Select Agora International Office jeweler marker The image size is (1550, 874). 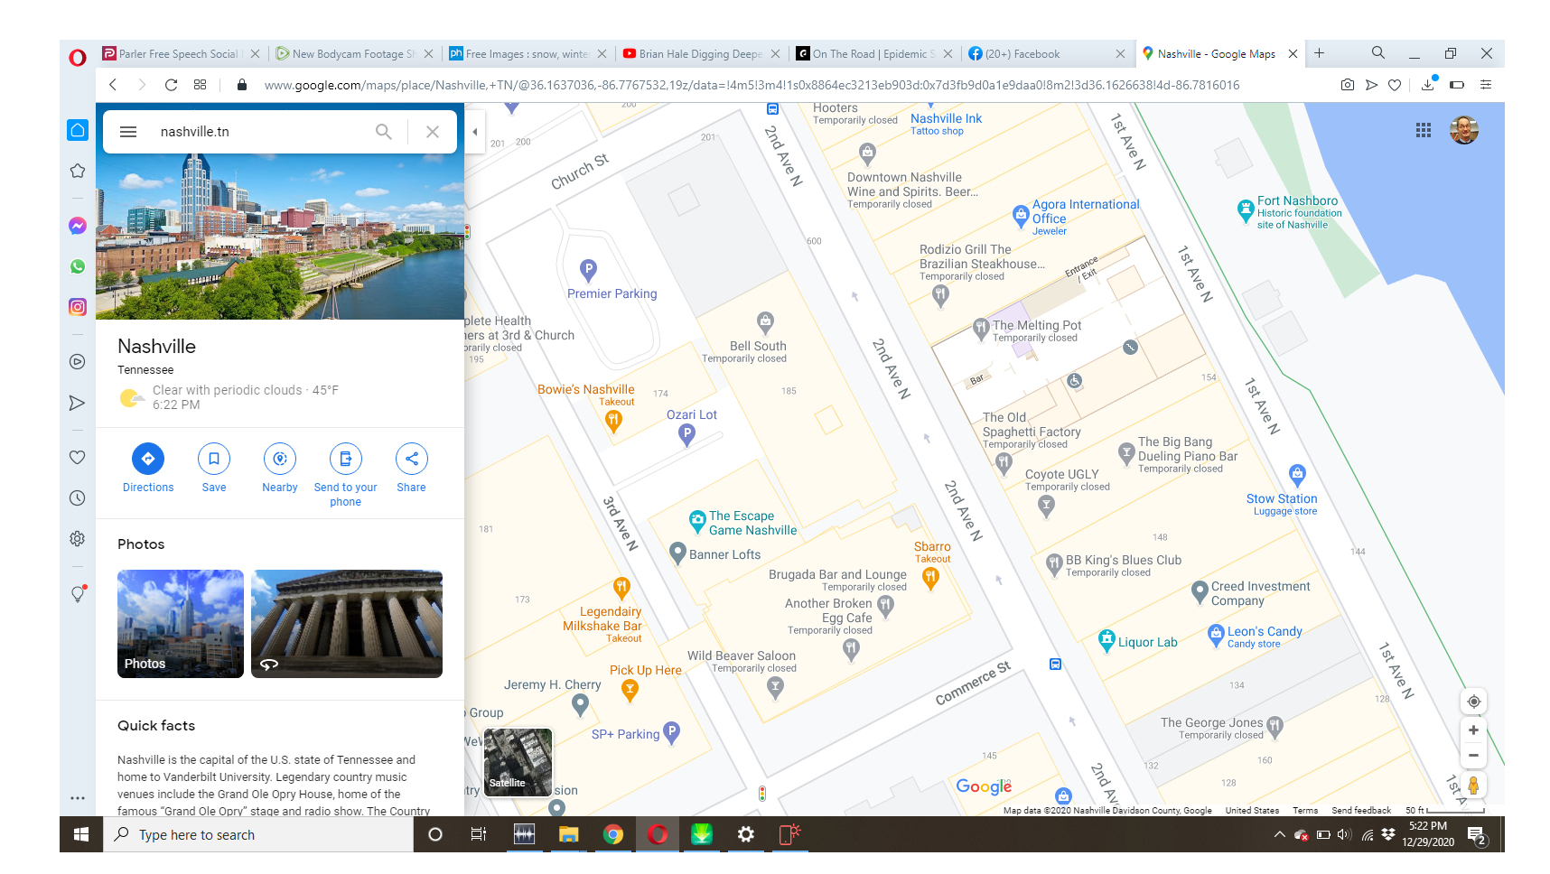click(1021, 215)
